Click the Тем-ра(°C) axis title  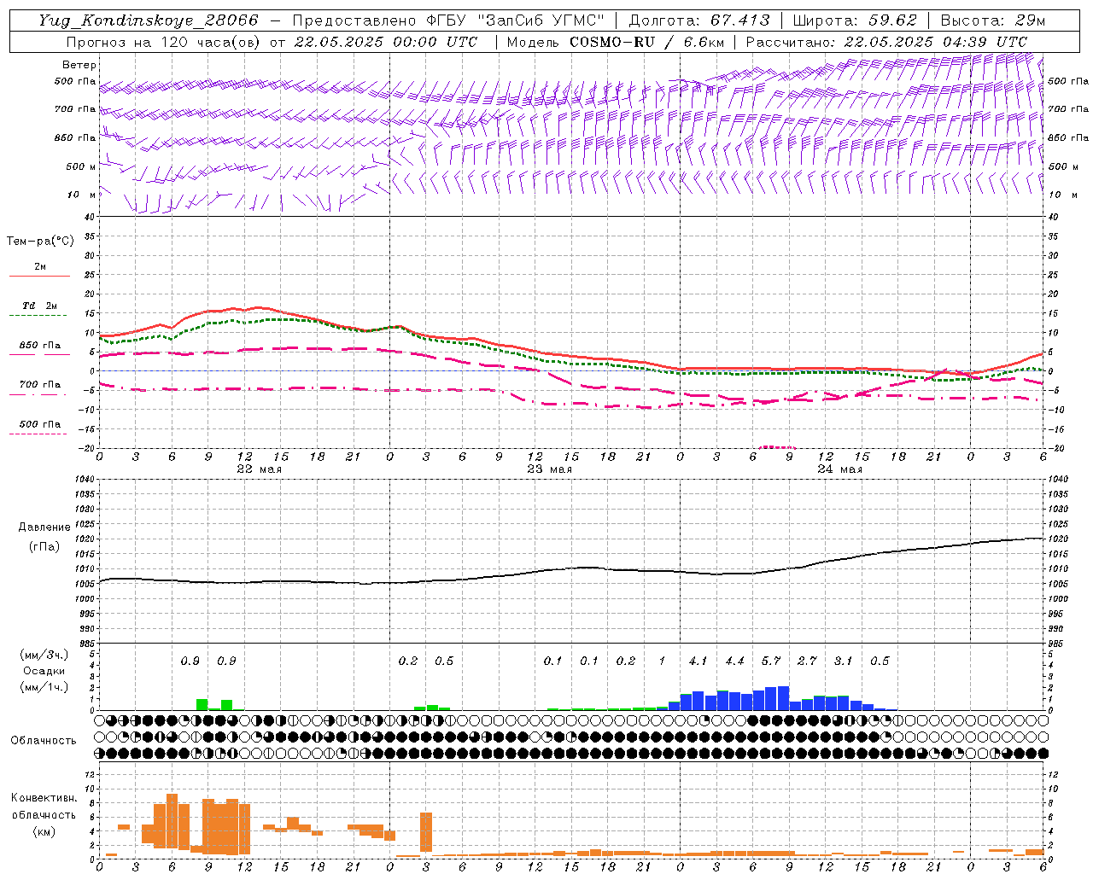tap(40, 241)
